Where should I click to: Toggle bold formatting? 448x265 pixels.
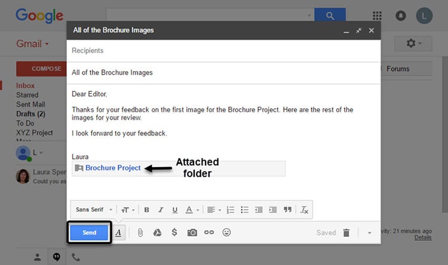point(146,210)
